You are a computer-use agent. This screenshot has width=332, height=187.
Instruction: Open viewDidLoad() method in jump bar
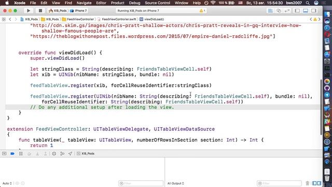152,19
